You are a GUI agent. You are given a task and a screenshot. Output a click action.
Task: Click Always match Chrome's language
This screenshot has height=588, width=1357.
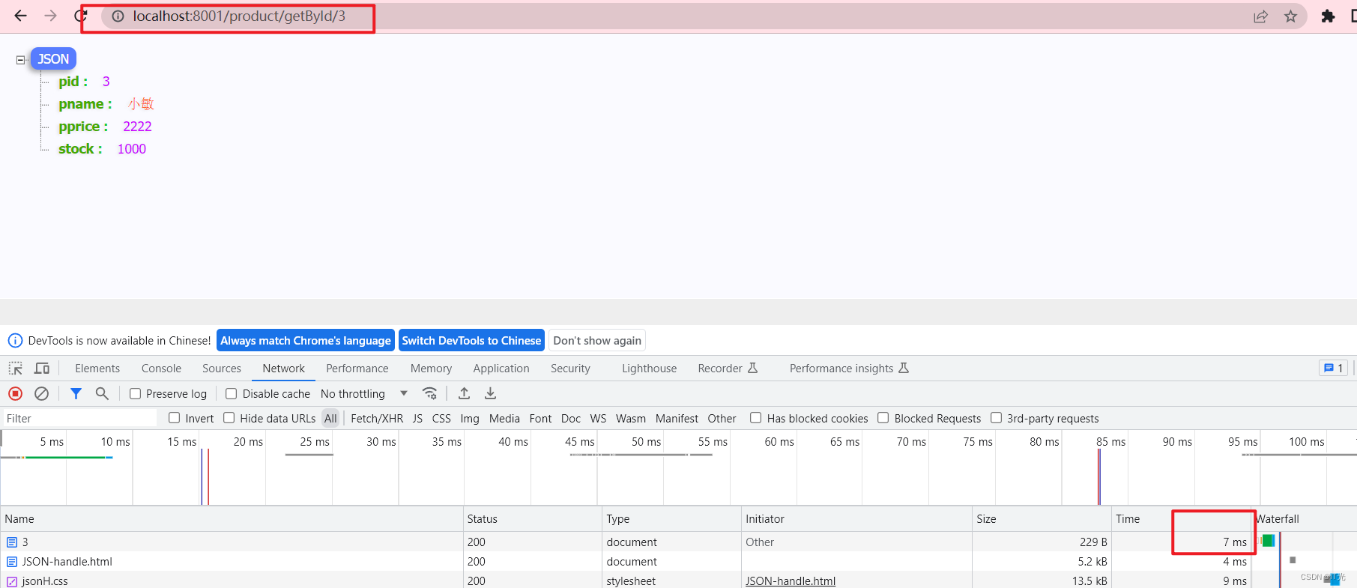tap(306, 341)
